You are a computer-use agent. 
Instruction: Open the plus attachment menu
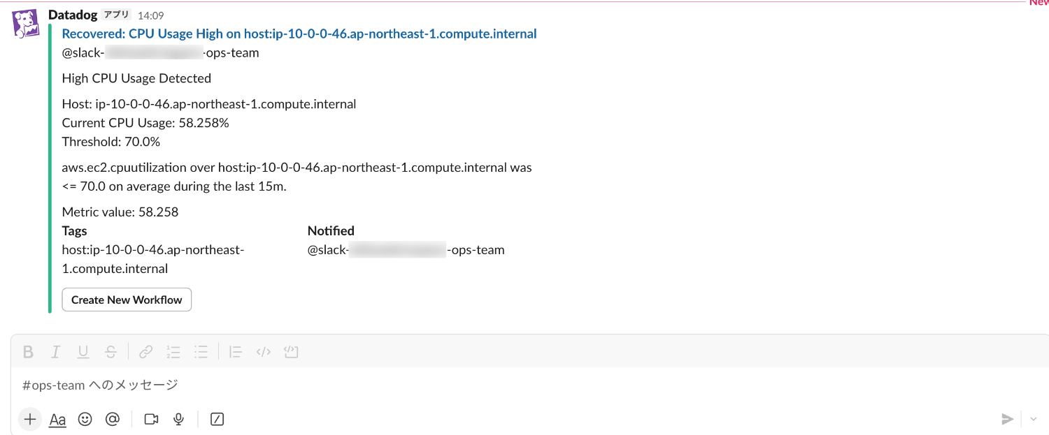(x=29, y=419)
